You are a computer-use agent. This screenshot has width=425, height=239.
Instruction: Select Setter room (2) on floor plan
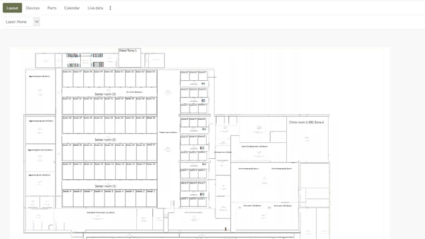pos(105,140)
